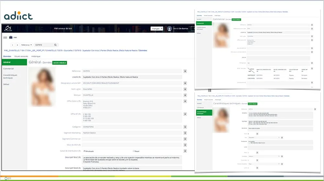
Task: Click the Marque field showing CHANTELLE
Action: coord(132,95)
